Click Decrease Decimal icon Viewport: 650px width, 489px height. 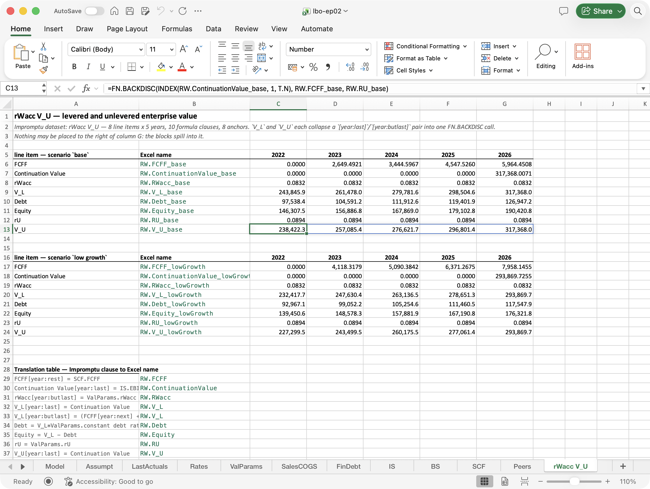point(365,67)
